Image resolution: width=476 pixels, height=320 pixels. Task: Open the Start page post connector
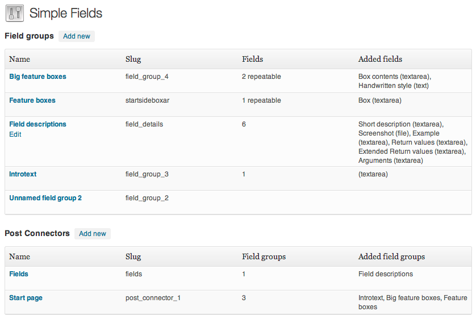[x=26, y=298]
